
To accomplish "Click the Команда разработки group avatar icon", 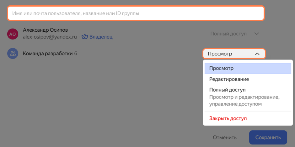I will 13,54.
